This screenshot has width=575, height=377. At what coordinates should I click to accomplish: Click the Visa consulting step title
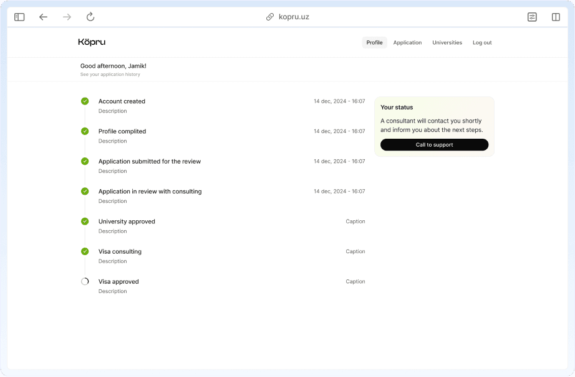click(x=120, y=251)
